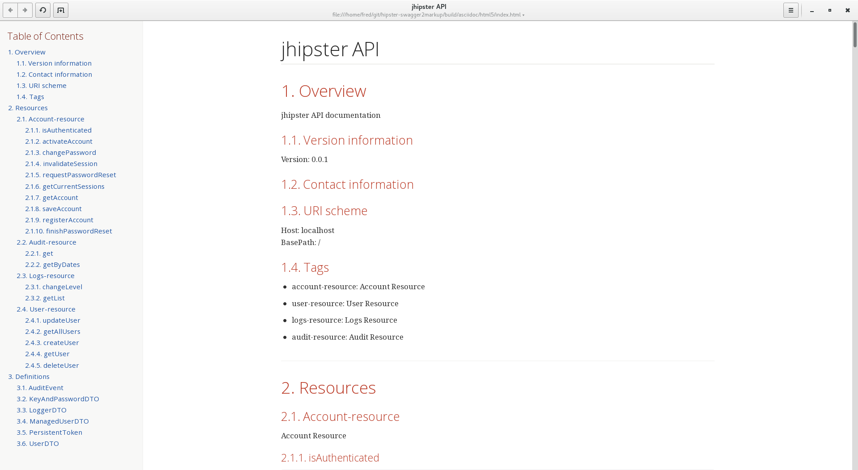Click the vertical scrollbar thumb
Viewport: 858px width, 470px height.
pyautogui.click(x=855, y=35)
